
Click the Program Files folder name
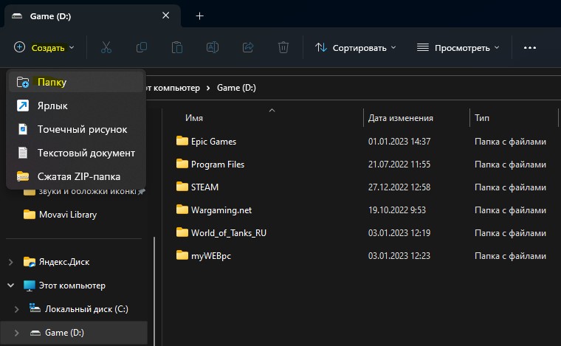coord(218,165)
